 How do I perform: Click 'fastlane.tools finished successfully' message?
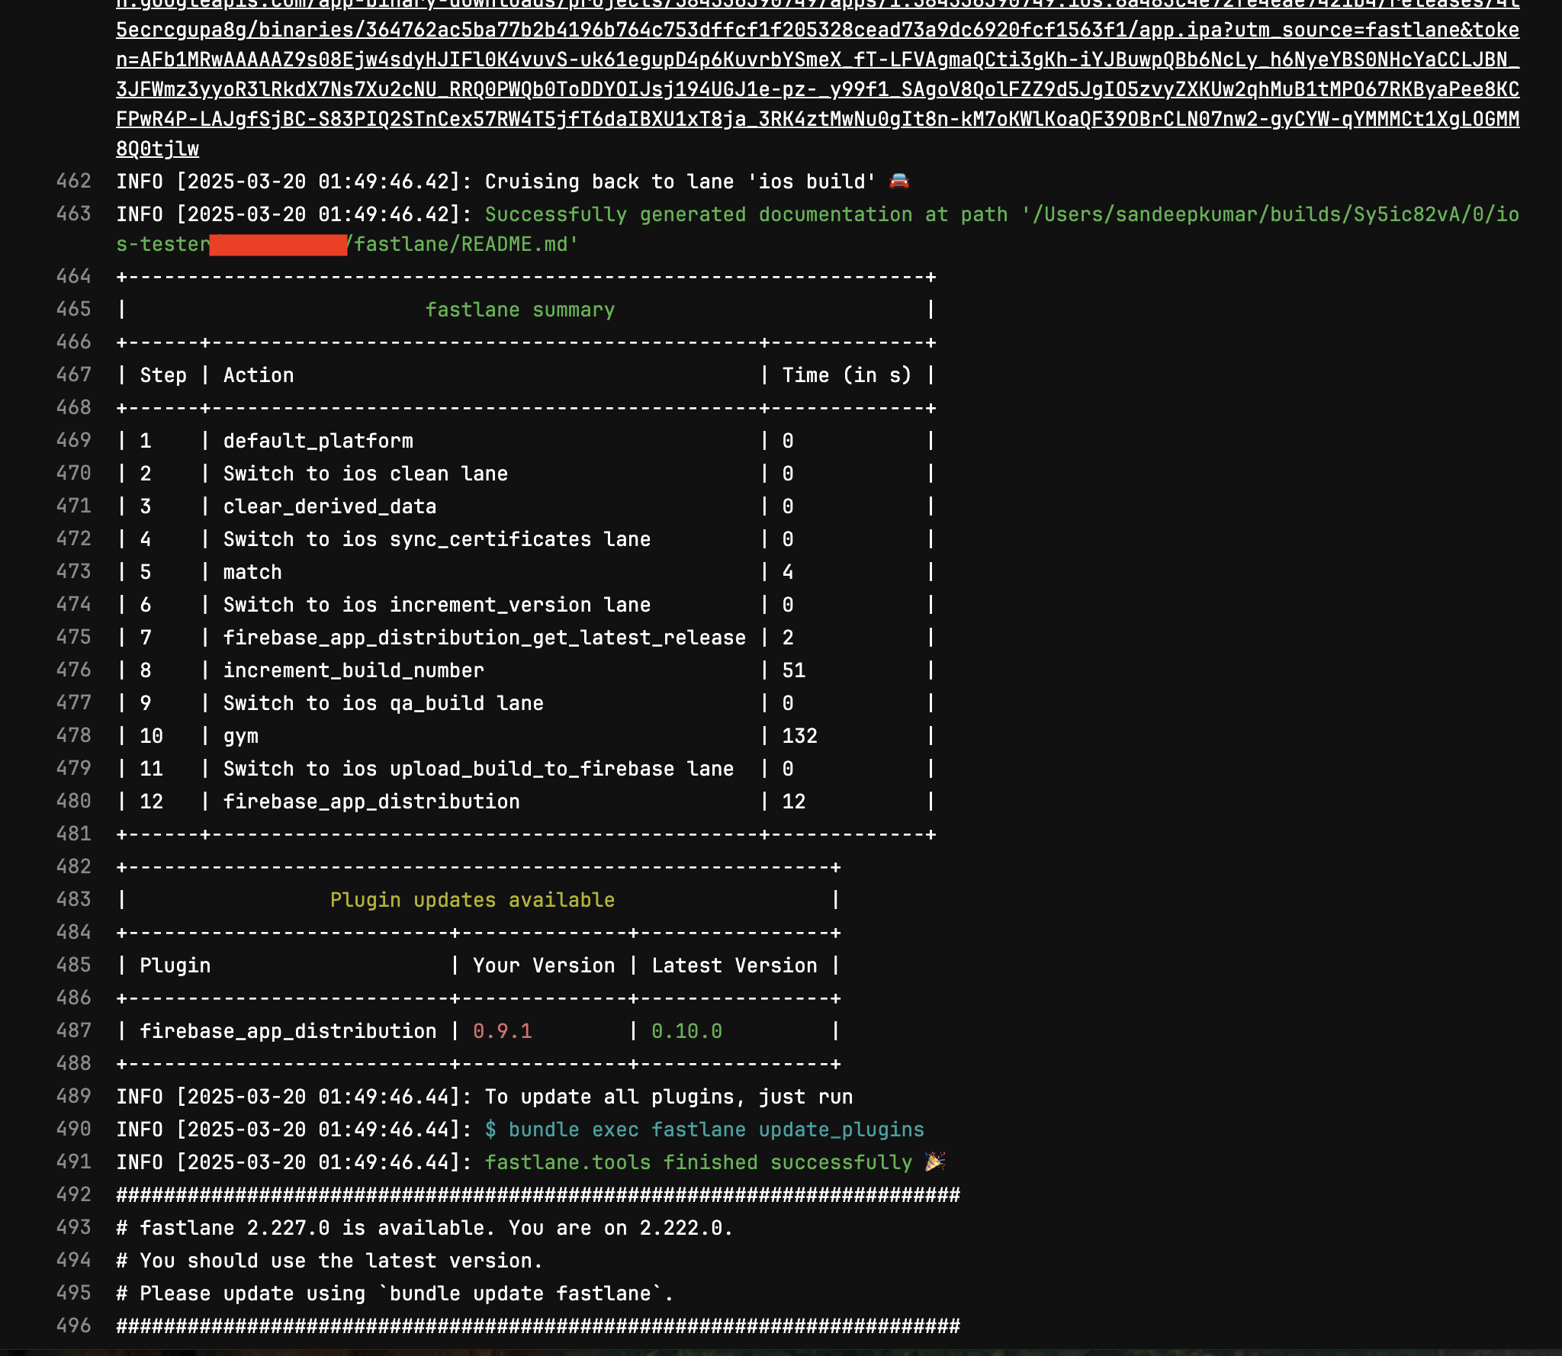(699, 1162)
